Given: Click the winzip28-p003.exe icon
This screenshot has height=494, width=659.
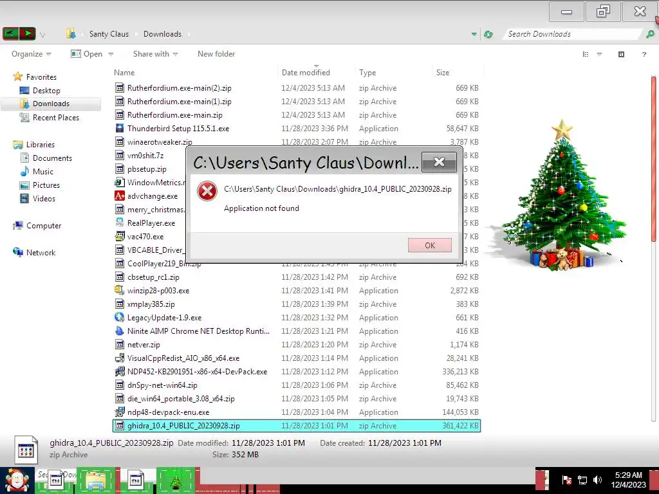Looking at the screenshot, I should 120,290.
